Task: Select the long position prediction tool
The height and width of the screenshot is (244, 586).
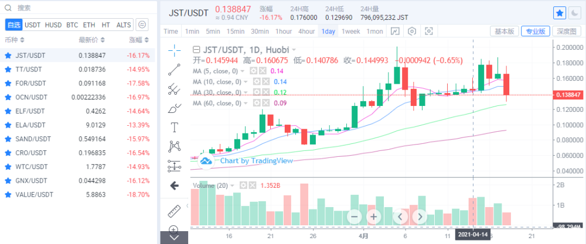Action: click(x=174, y=166)
